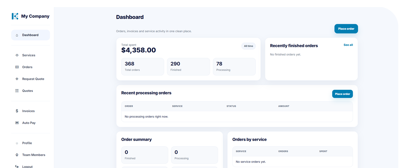Click the Recently finished orders heading
The width and height of the screenshot is (406, 168).
tap(294, 46)
